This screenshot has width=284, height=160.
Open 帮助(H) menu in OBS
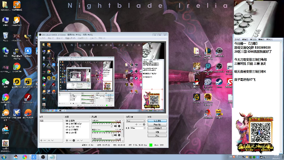102,38
